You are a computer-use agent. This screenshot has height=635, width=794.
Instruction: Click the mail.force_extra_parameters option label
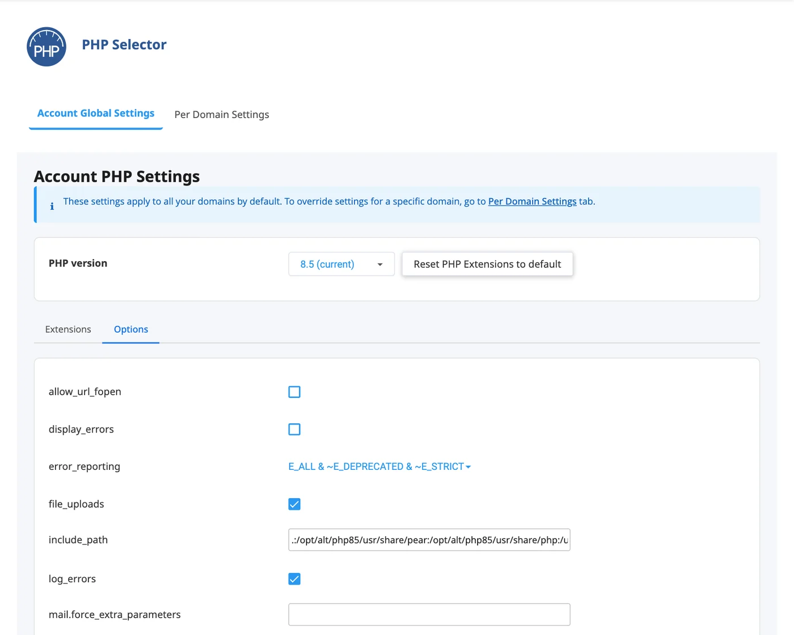coord(115,615)
